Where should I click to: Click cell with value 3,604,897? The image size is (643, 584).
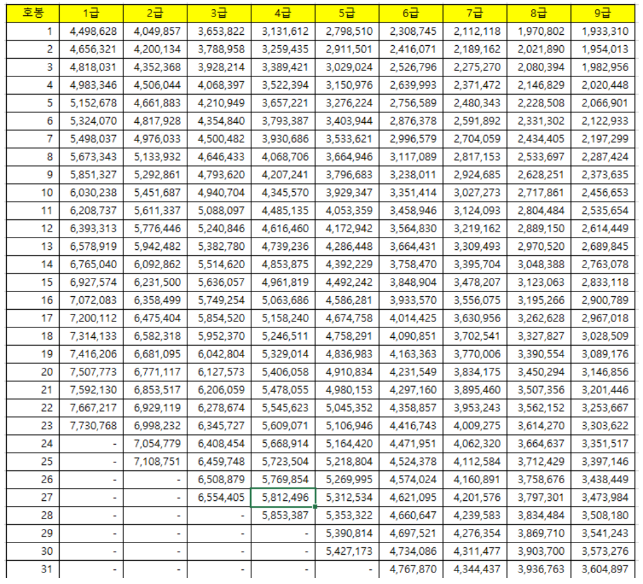pos(603,569)
